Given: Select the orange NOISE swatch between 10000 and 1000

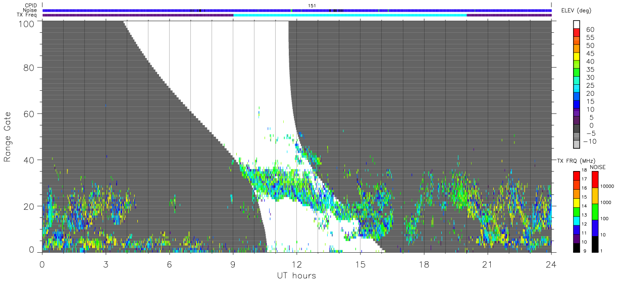Looking at the screenshot, I should (594, 195).
